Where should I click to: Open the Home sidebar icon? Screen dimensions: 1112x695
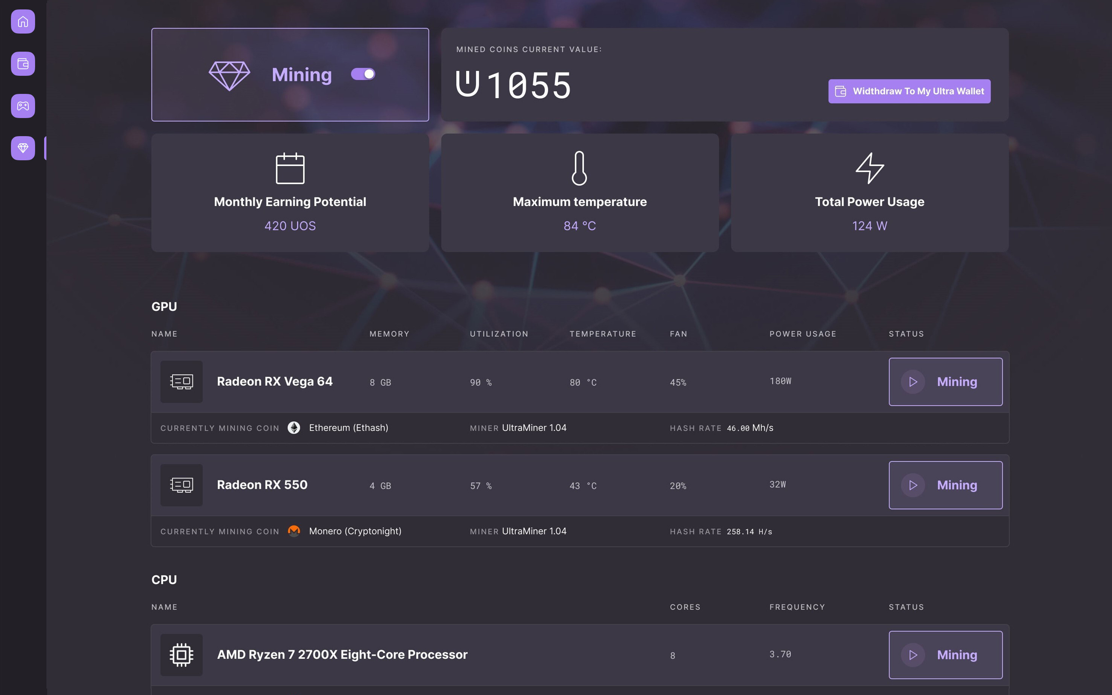(23, 21)
